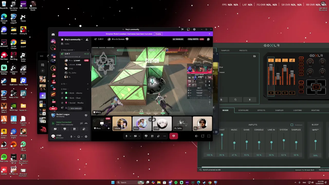Toggle microphone in call control bar
Screen dimensions: 329x185
(126, 136)
